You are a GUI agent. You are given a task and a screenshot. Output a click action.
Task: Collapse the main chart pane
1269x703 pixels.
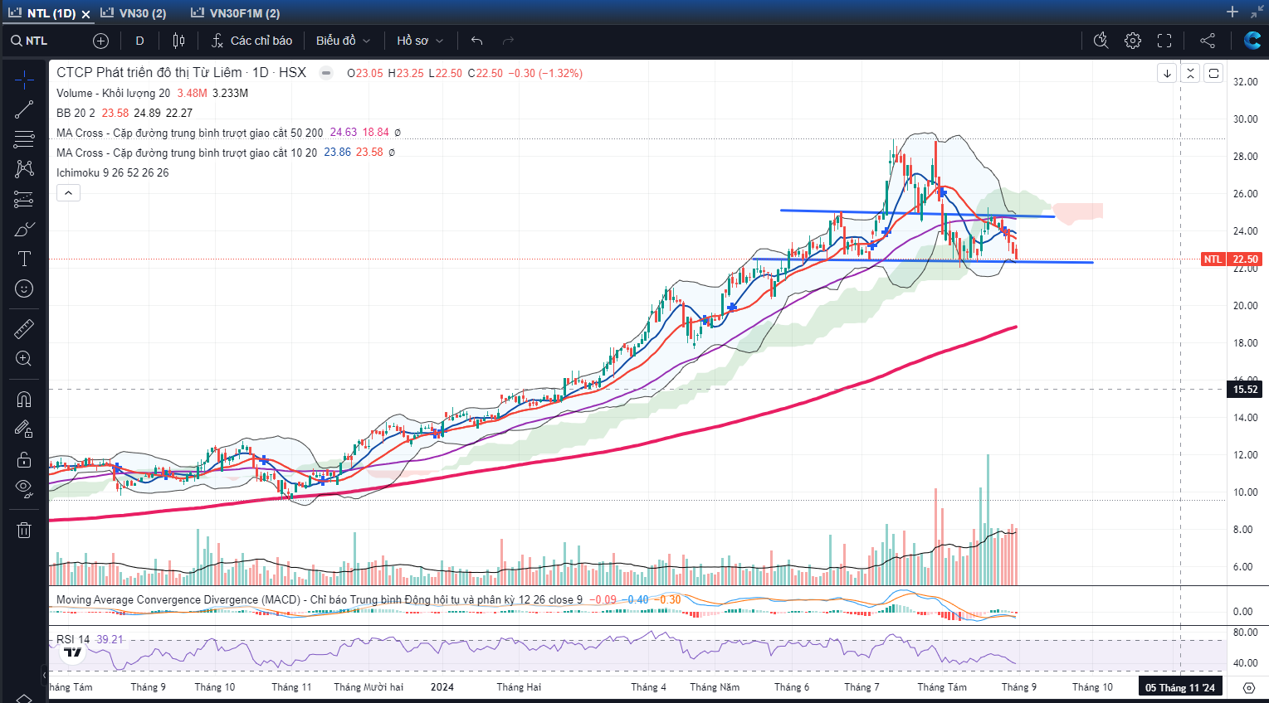pos(1190,73)
